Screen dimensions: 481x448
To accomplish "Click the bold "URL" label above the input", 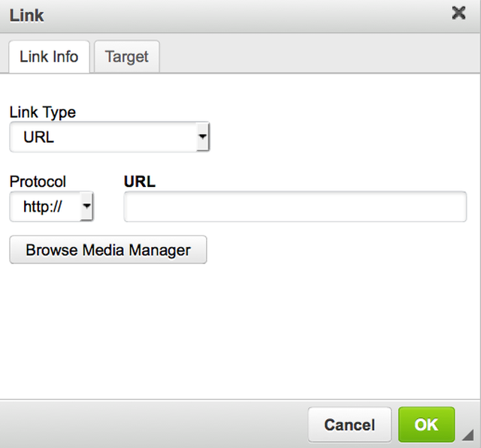I will (140, 182).
